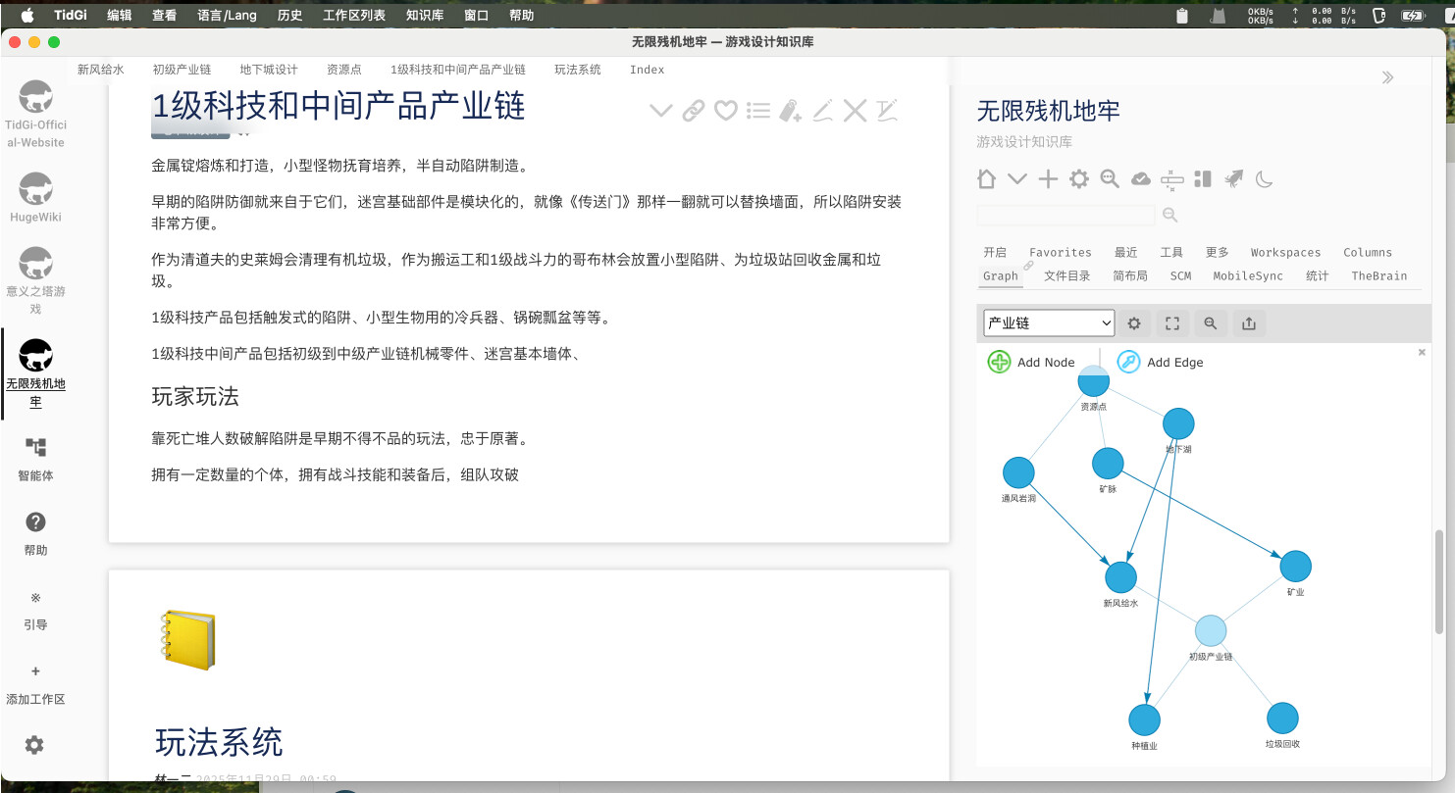Close the 1级科技和中间产品产业链 tiddler
The image size is (1455, 793).
855,111
